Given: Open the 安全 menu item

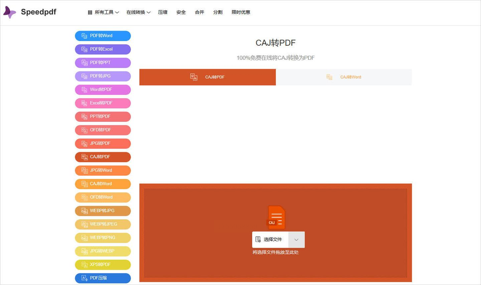Looking at the screenshot, I should [181, 12].
